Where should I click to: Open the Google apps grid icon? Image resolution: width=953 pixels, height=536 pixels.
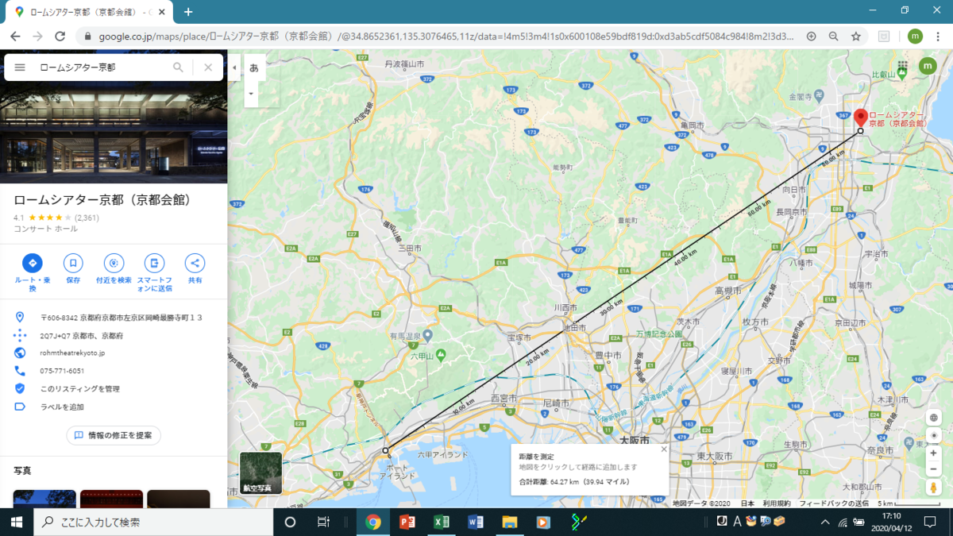point(902,67)
